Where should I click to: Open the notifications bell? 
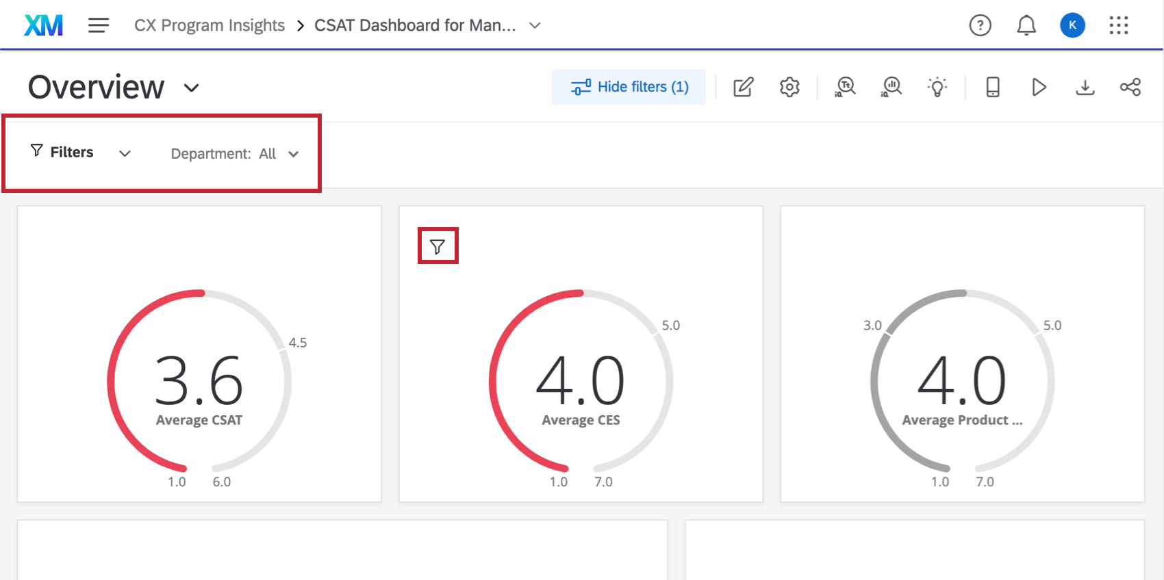1026,25
